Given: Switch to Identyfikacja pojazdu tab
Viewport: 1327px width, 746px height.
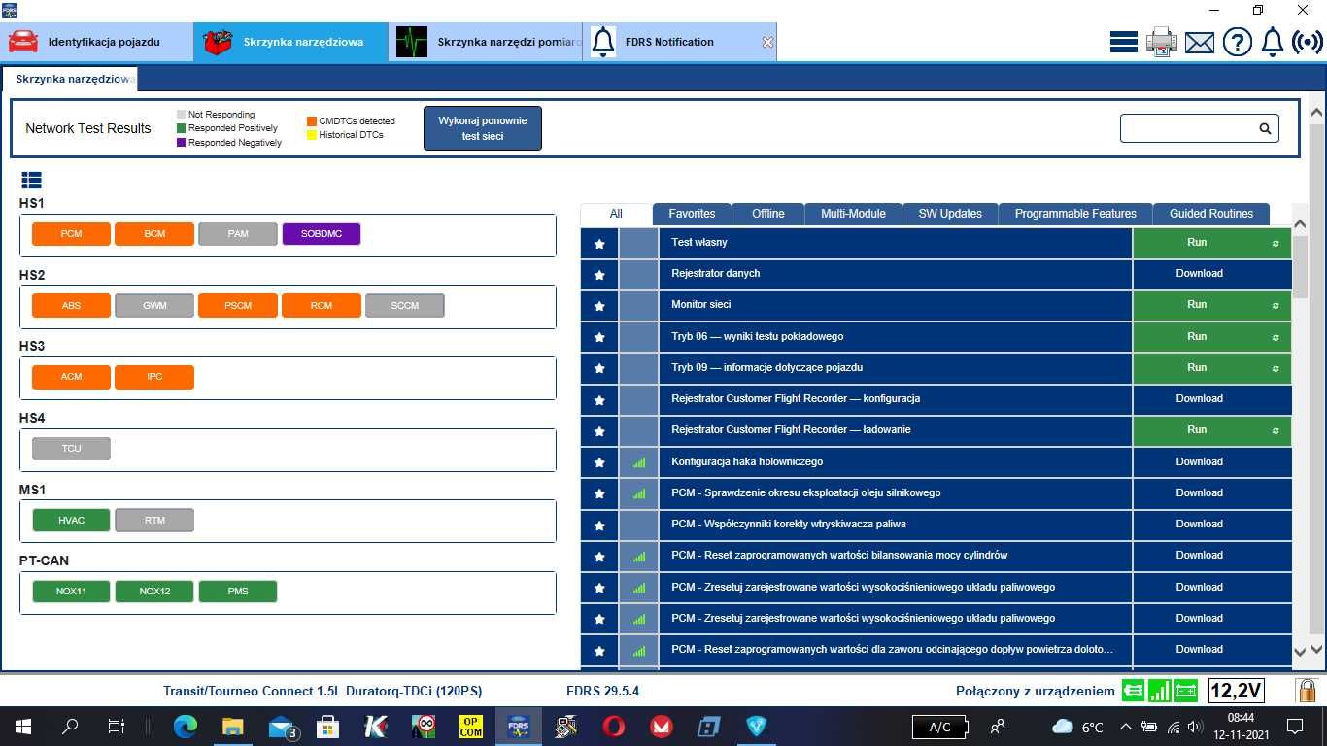Looking at the screenshot, I should coord(97,42).
